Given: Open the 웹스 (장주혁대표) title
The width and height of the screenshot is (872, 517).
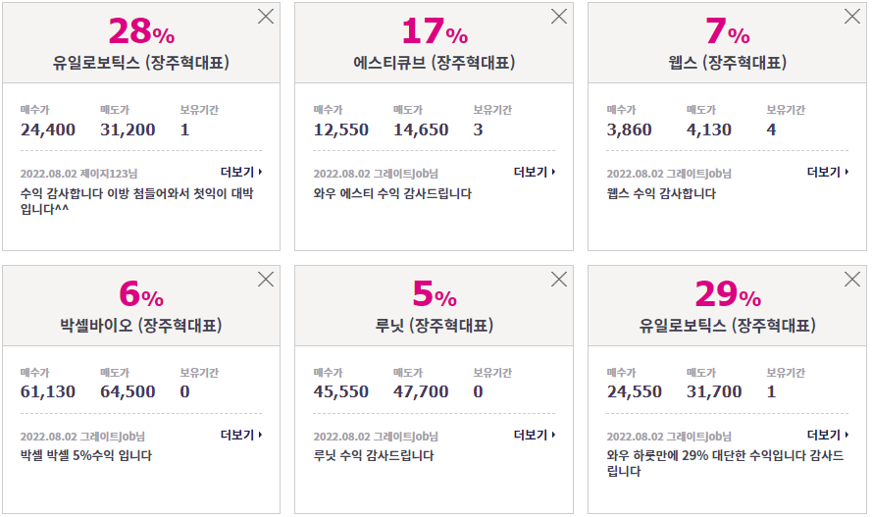Looking at the screenshot, I should pos(728,62).
